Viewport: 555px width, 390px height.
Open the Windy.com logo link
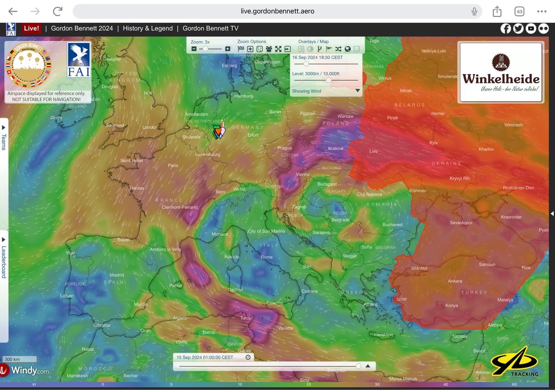coord(25,370)
